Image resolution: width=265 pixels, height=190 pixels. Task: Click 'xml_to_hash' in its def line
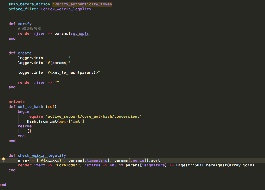30,107
